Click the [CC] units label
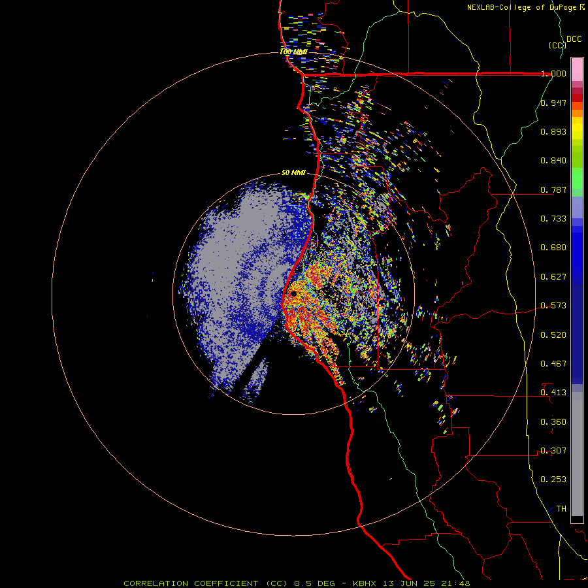588x588 pixels. [557, 45]
